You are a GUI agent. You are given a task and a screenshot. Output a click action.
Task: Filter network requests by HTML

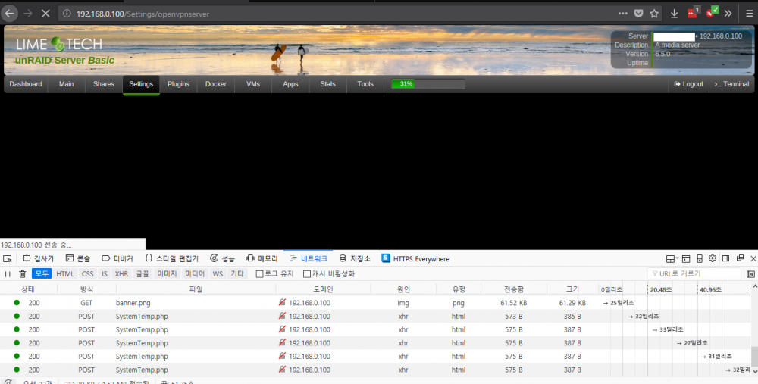(x=65, y=274)
